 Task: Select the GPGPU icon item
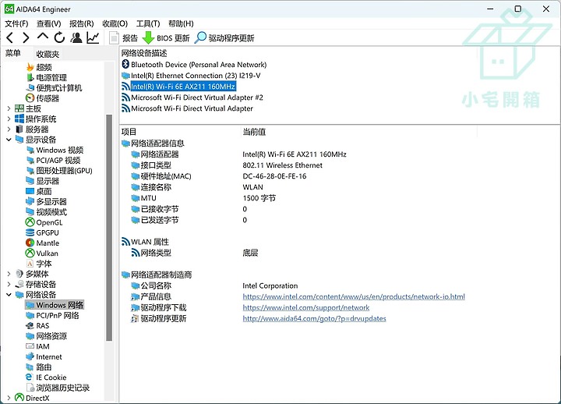(43, 232)
